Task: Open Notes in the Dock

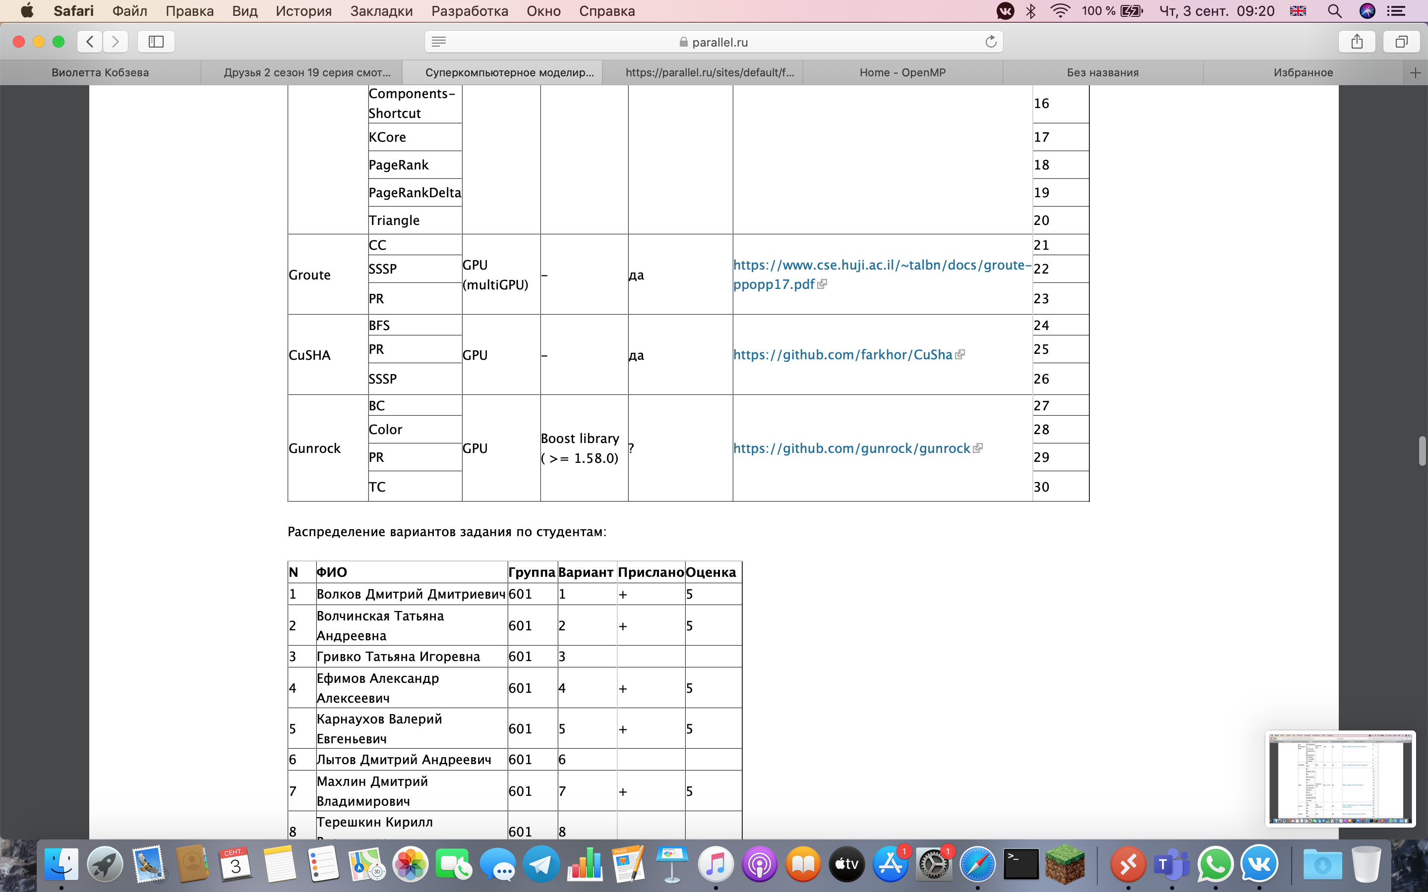Action: (280, 865)
